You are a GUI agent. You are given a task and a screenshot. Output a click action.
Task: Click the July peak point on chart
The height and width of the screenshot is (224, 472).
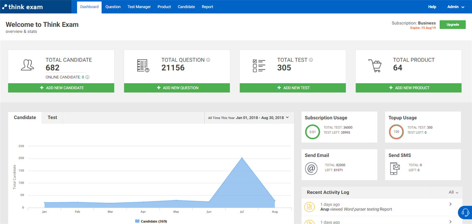point(242,158)
